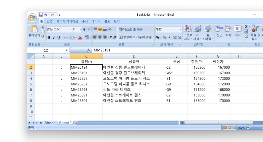Click the red font color swatch
The height and width of the screenshot is (142, 263).
coord(80,38)
